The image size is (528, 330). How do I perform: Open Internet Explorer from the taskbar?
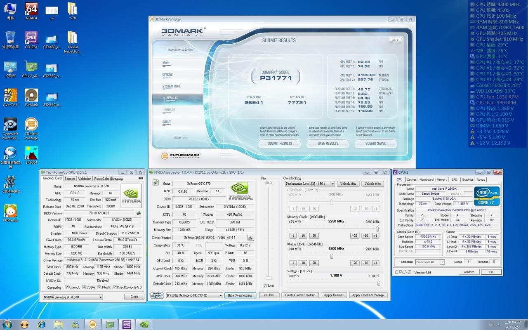tap(42, 324)
